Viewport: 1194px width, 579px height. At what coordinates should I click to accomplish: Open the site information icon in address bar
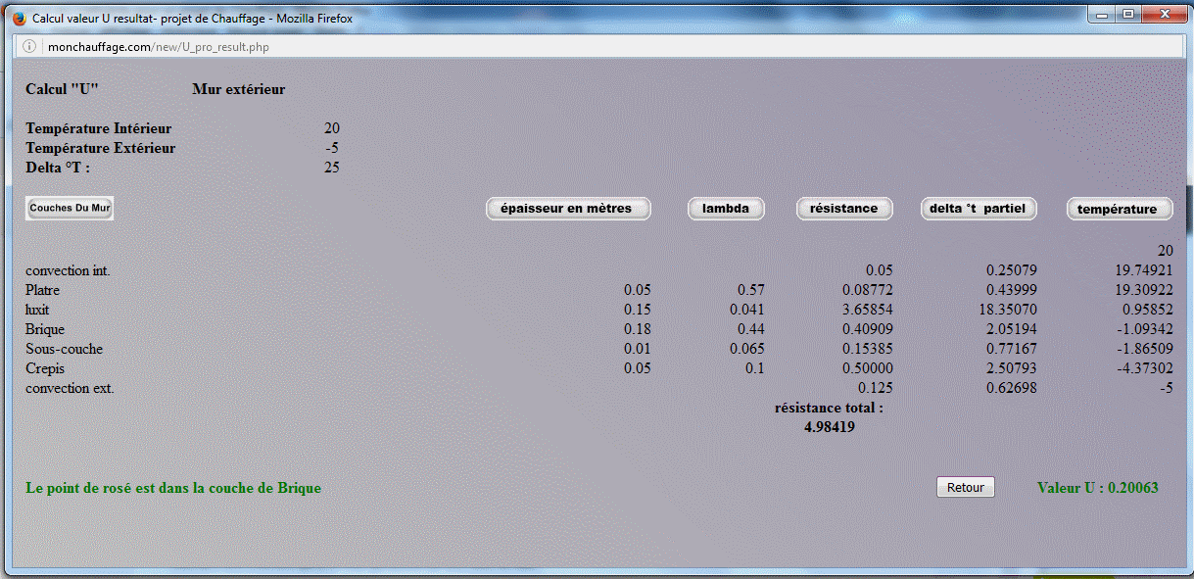pyautogui.click(x=29, y=46)
